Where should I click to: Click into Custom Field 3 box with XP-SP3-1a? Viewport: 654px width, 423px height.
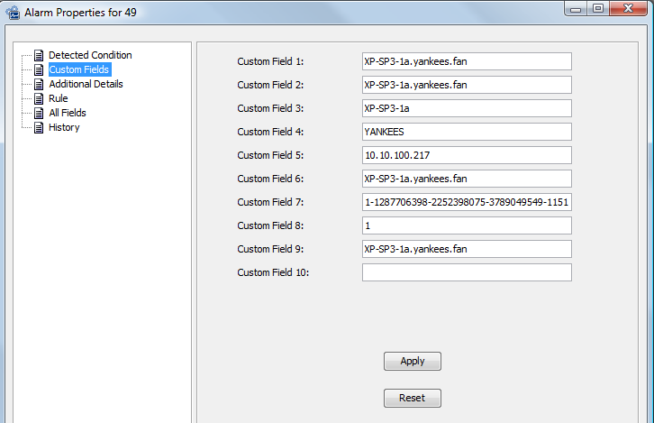pos(467,108)
